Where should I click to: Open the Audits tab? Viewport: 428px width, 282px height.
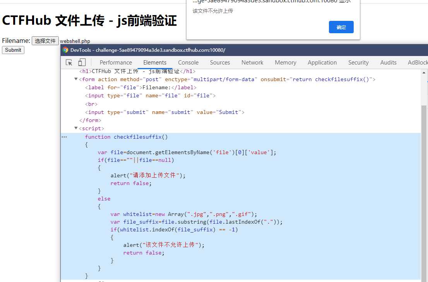click(389, 63)
